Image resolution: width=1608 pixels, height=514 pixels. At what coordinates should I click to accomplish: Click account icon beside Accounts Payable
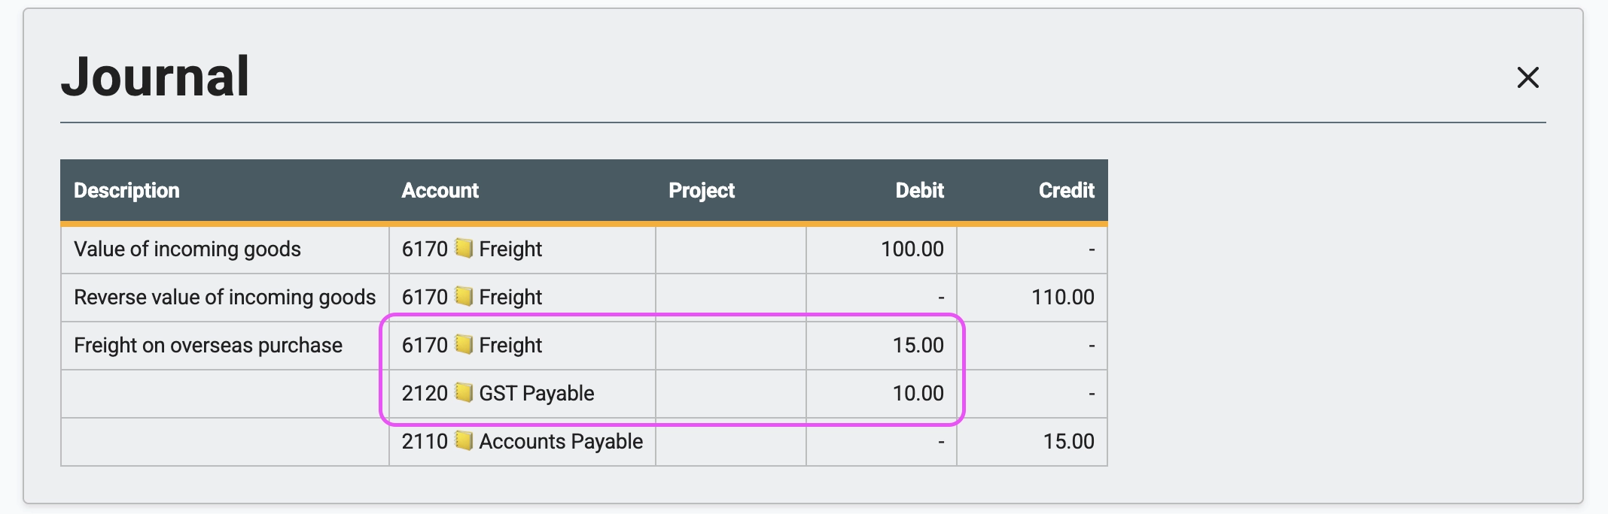click(x=464, y=440)
